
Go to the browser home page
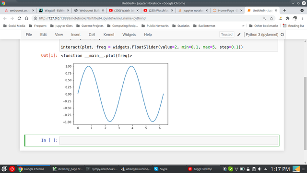(26, 18)
